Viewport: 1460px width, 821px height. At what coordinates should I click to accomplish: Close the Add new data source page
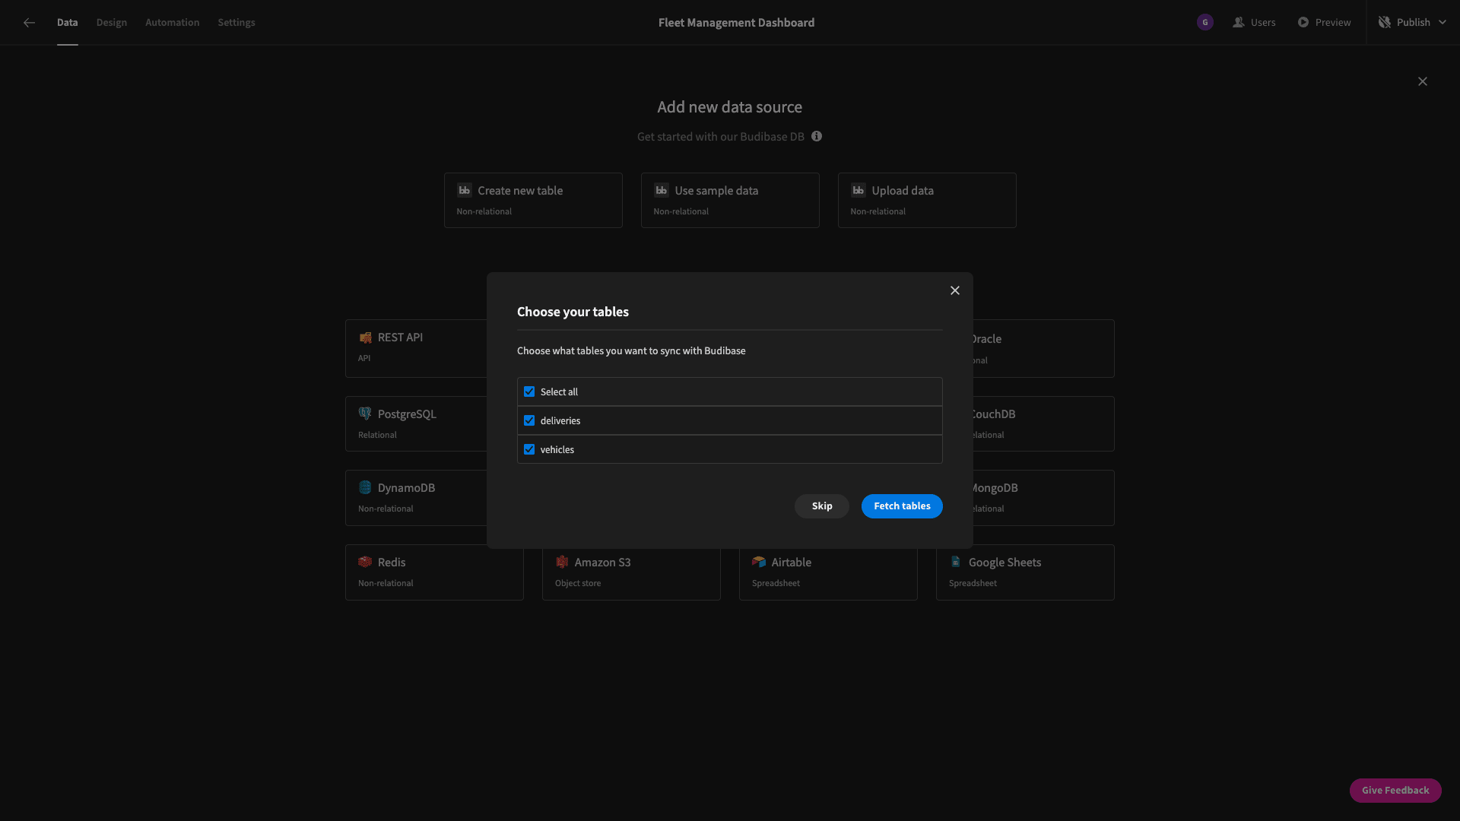coord(1423,82)
